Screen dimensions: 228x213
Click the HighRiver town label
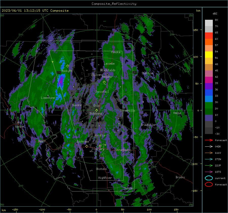pyautogui.click(x=105, y=178)
